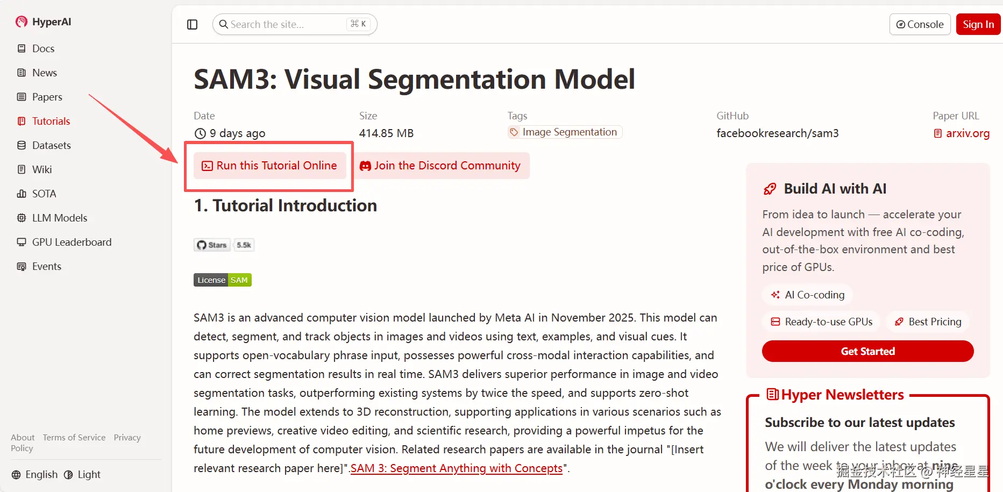Click the Datasets database icon

pos(22,145)
